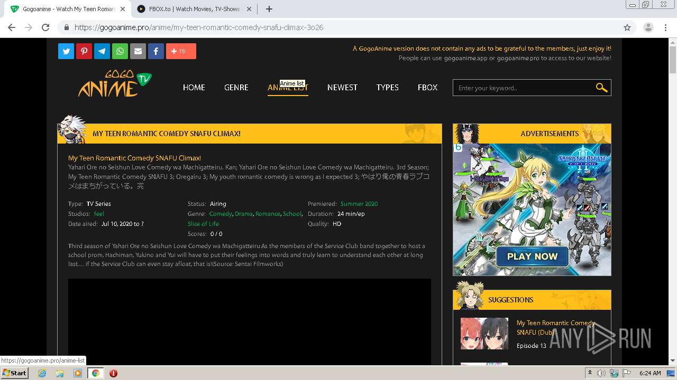The width and height of the screenshot is (677, 380).
Task: Open Chrome profile avatar icon
Action: [x=648, y=27]
